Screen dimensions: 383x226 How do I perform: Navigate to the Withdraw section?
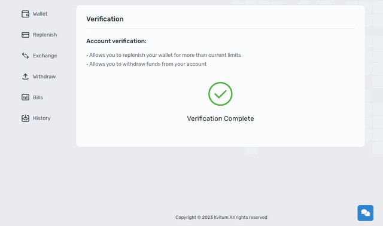44,77
